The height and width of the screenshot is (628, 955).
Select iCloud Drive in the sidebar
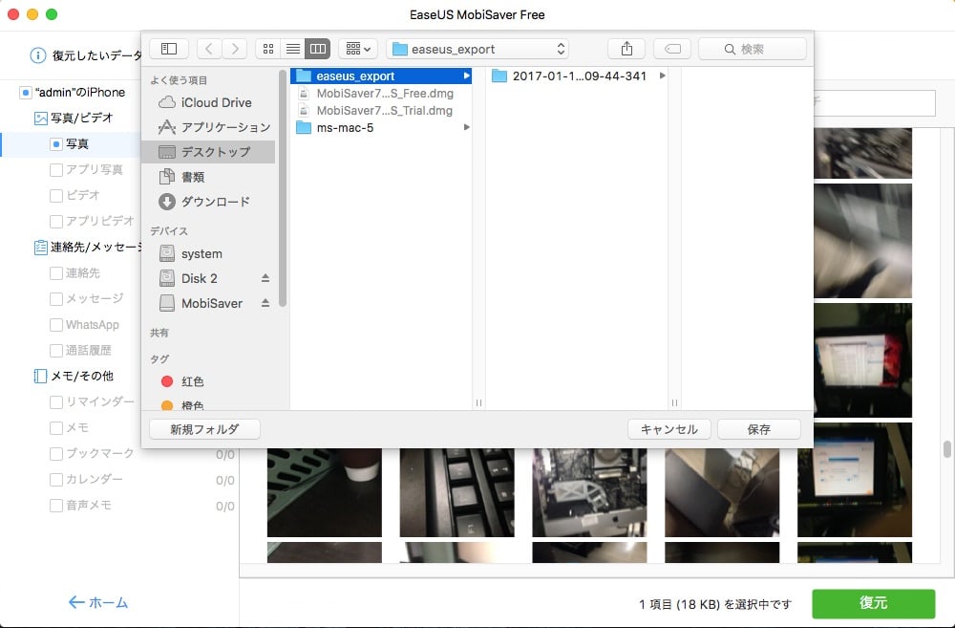(x=207, y=102)
